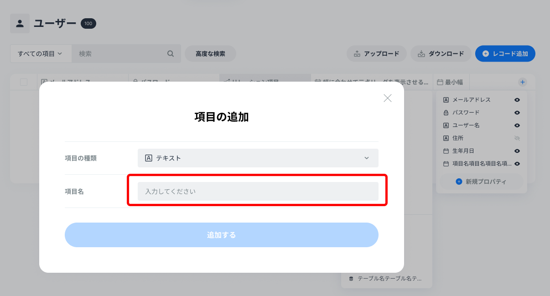Click the lock icon beside パスワード in list
The width and height of the screenshot is (550, 296).
446,112
